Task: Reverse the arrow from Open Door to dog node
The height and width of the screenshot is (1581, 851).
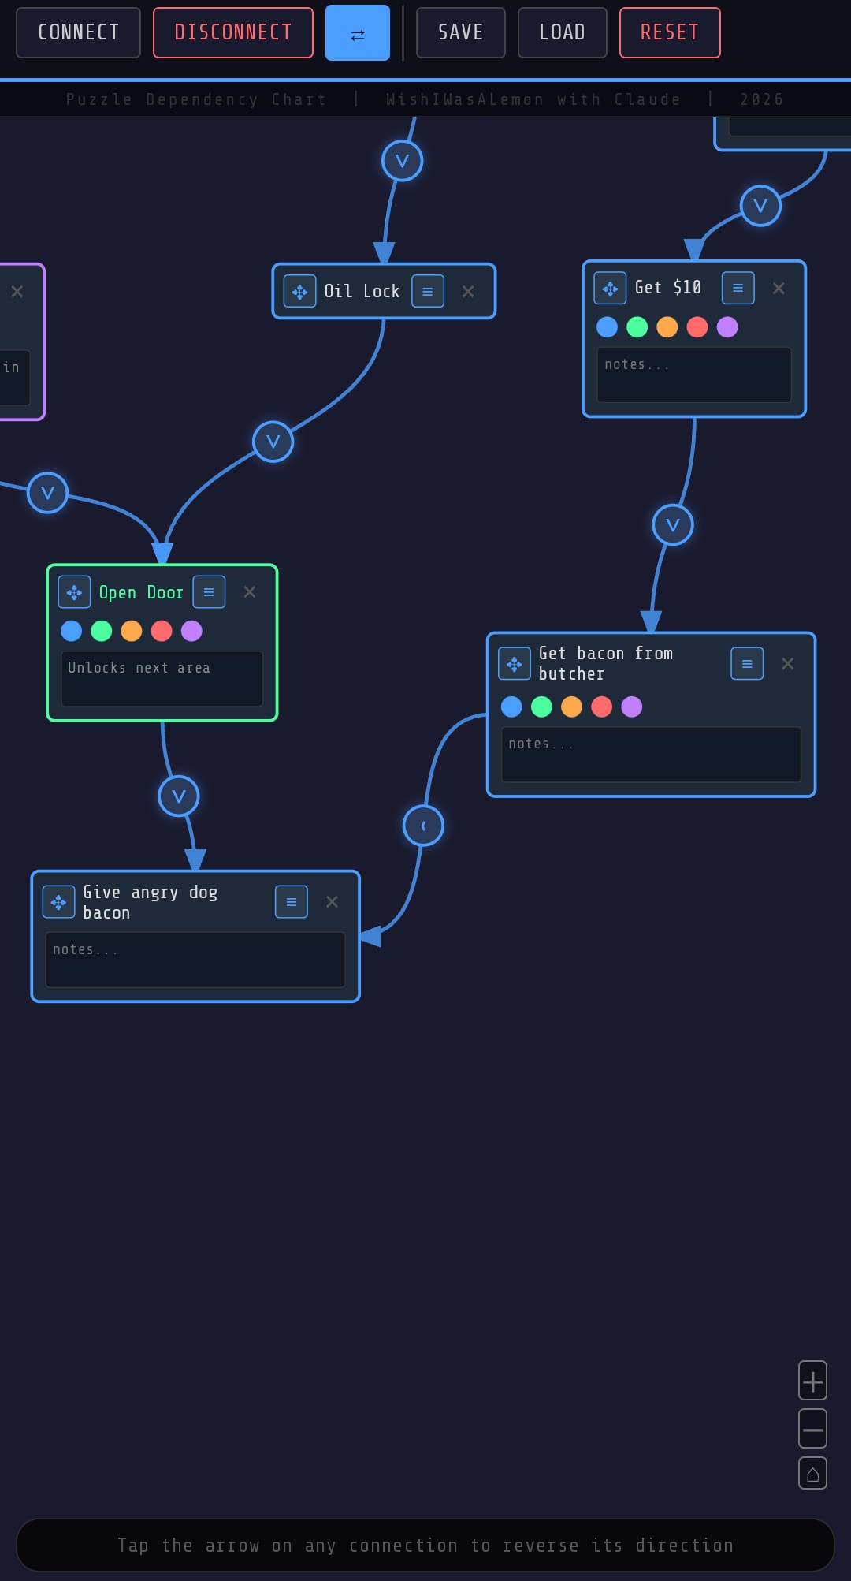Action: click(179, 796)
